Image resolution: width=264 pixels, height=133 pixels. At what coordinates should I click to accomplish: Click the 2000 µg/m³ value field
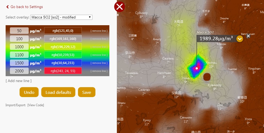point(19,71)
